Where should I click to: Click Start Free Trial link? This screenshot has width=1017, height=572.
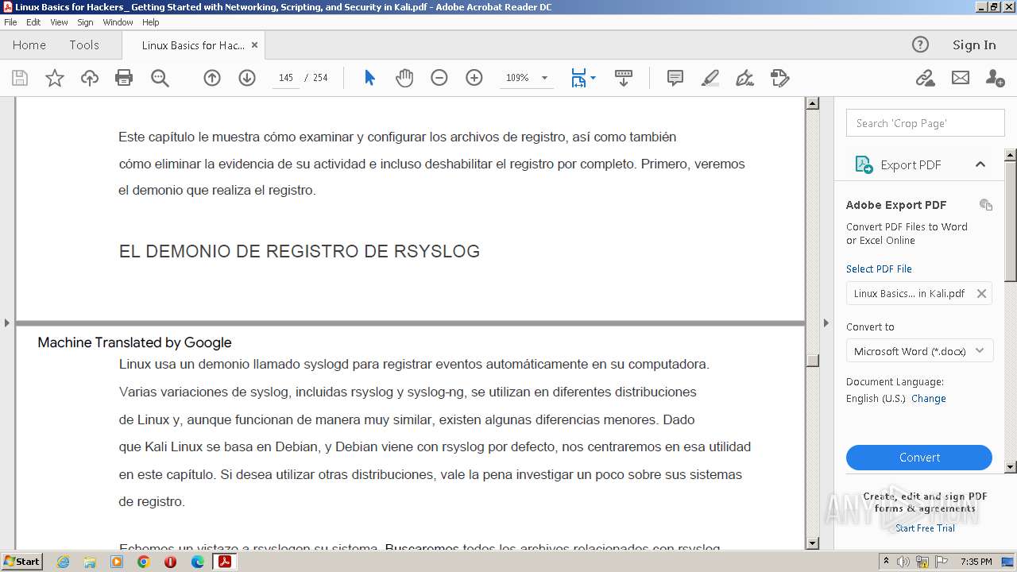pyautogui.click(x=925, y=528)
